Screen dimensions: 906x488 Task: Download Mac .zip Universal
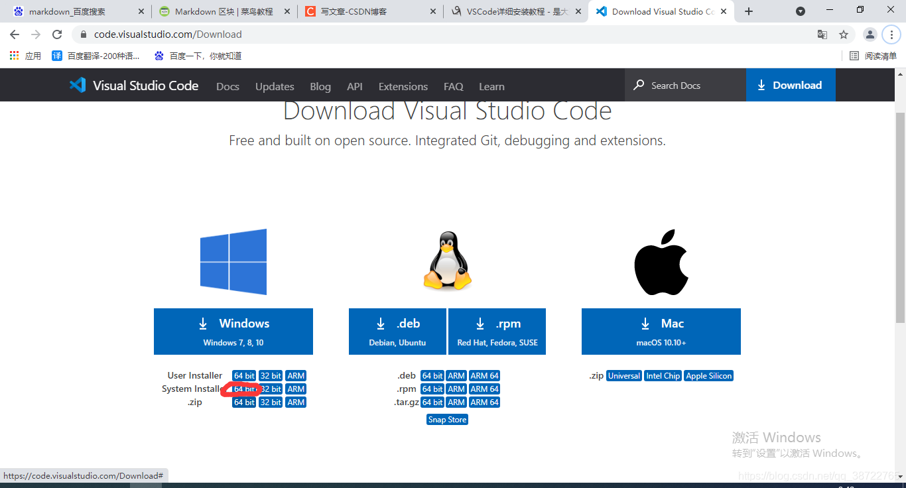click(x=624, y=376)
